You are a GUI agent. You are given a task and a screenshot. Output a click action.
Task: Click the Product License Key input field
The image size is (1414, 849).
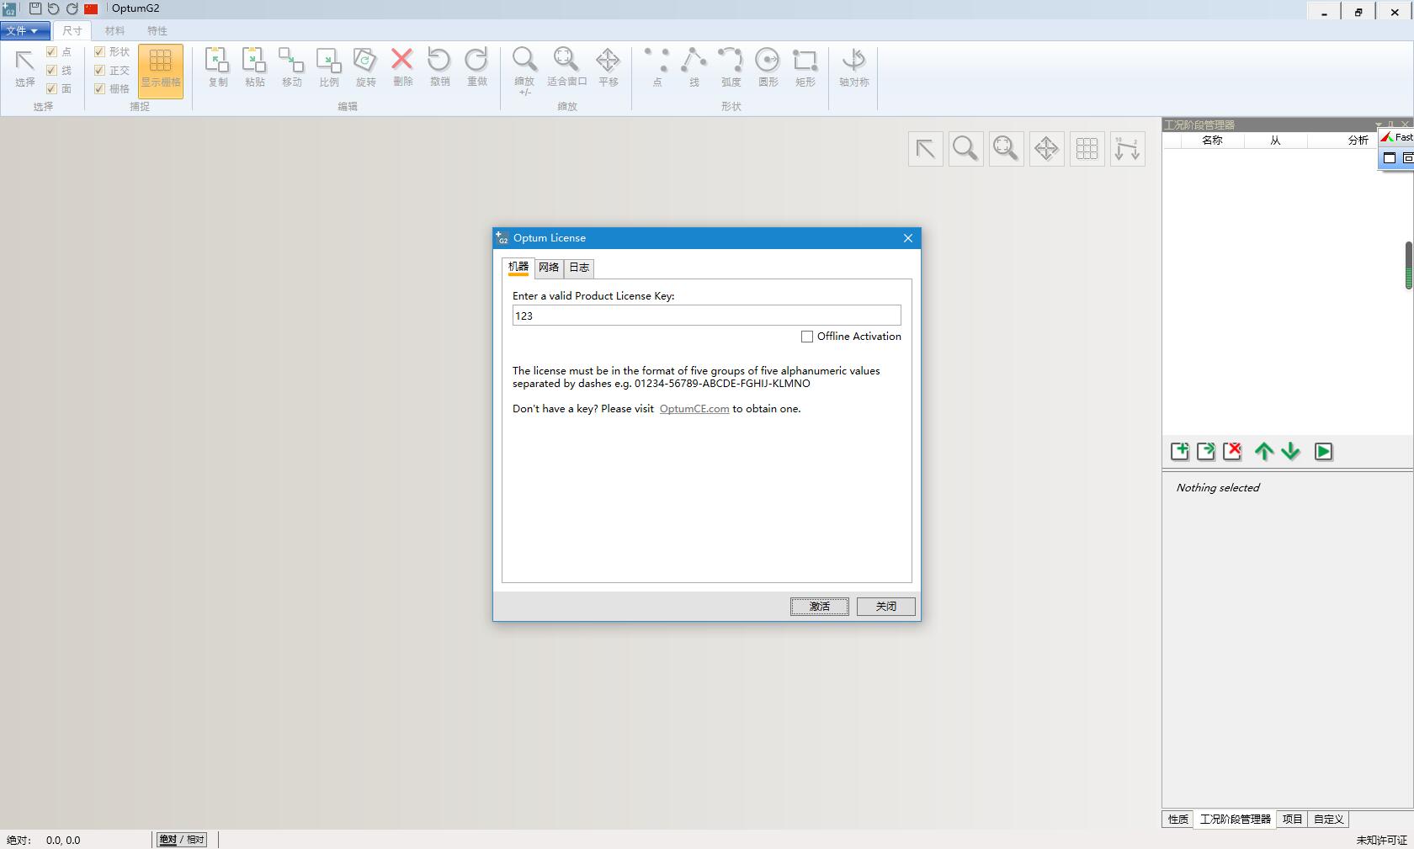coord(707,316)
